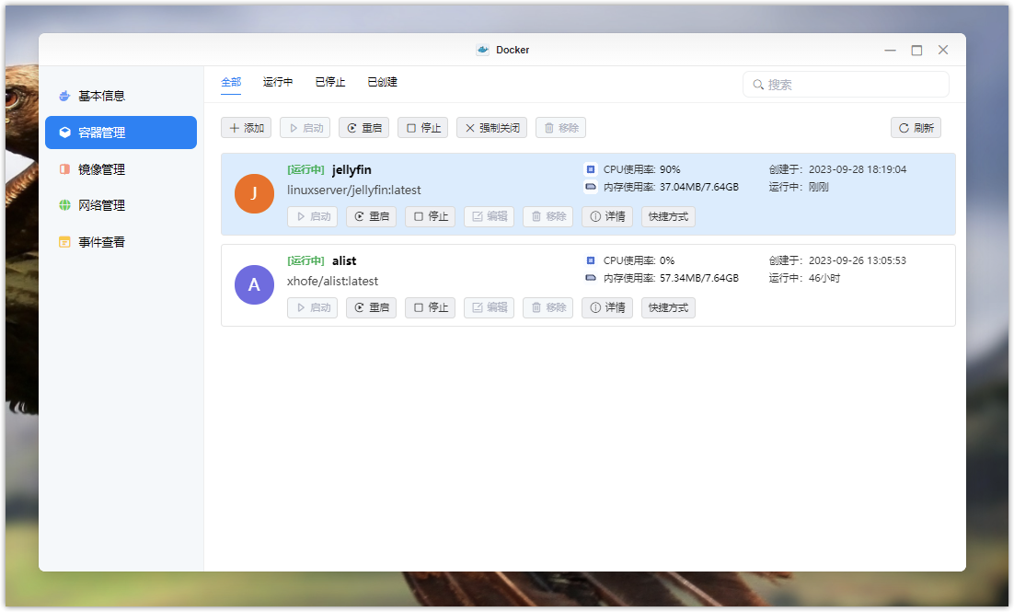Viewport: 1014px width, 612px height.
Task: Start the jellyfin container with 启动
Action: click(312, 216)
